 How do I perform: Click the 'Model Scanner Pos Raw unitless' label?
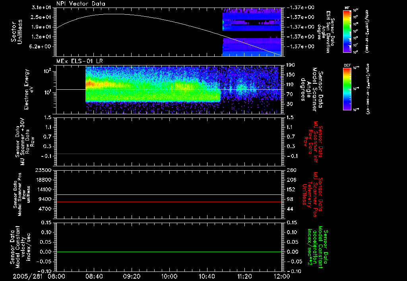pyautogui.click(x=22, y=194)
